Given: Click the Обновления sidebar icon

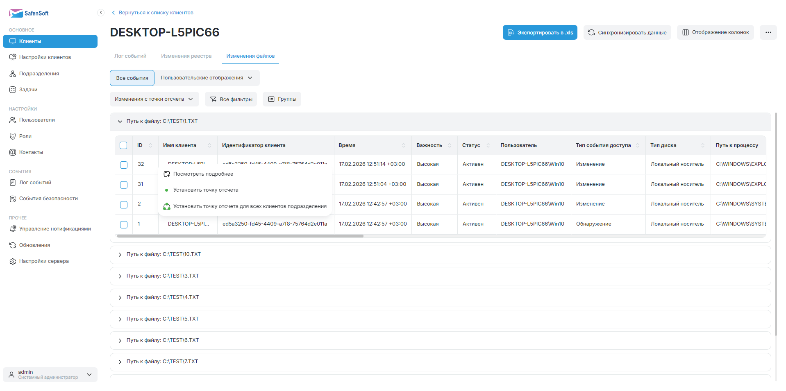Looking at the screenshot, I should coord(13,245).
